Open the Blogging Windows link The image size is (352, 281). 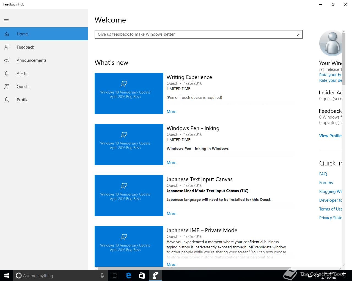pos(331,192)
